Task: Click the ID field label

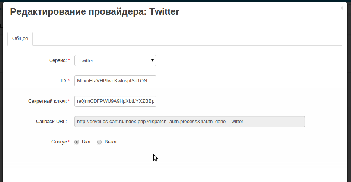Action: click(x=63, y=81)
